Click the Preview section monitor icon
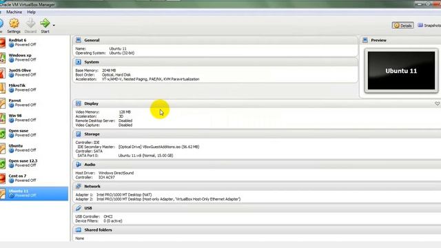This screenshot has width=441, height=248. click(x=365, y=40)
